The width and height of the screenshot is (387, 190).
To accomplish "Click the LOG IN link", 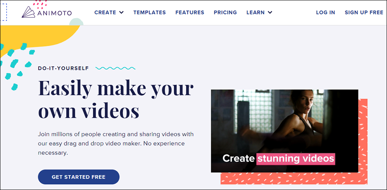I will point(325,12).
